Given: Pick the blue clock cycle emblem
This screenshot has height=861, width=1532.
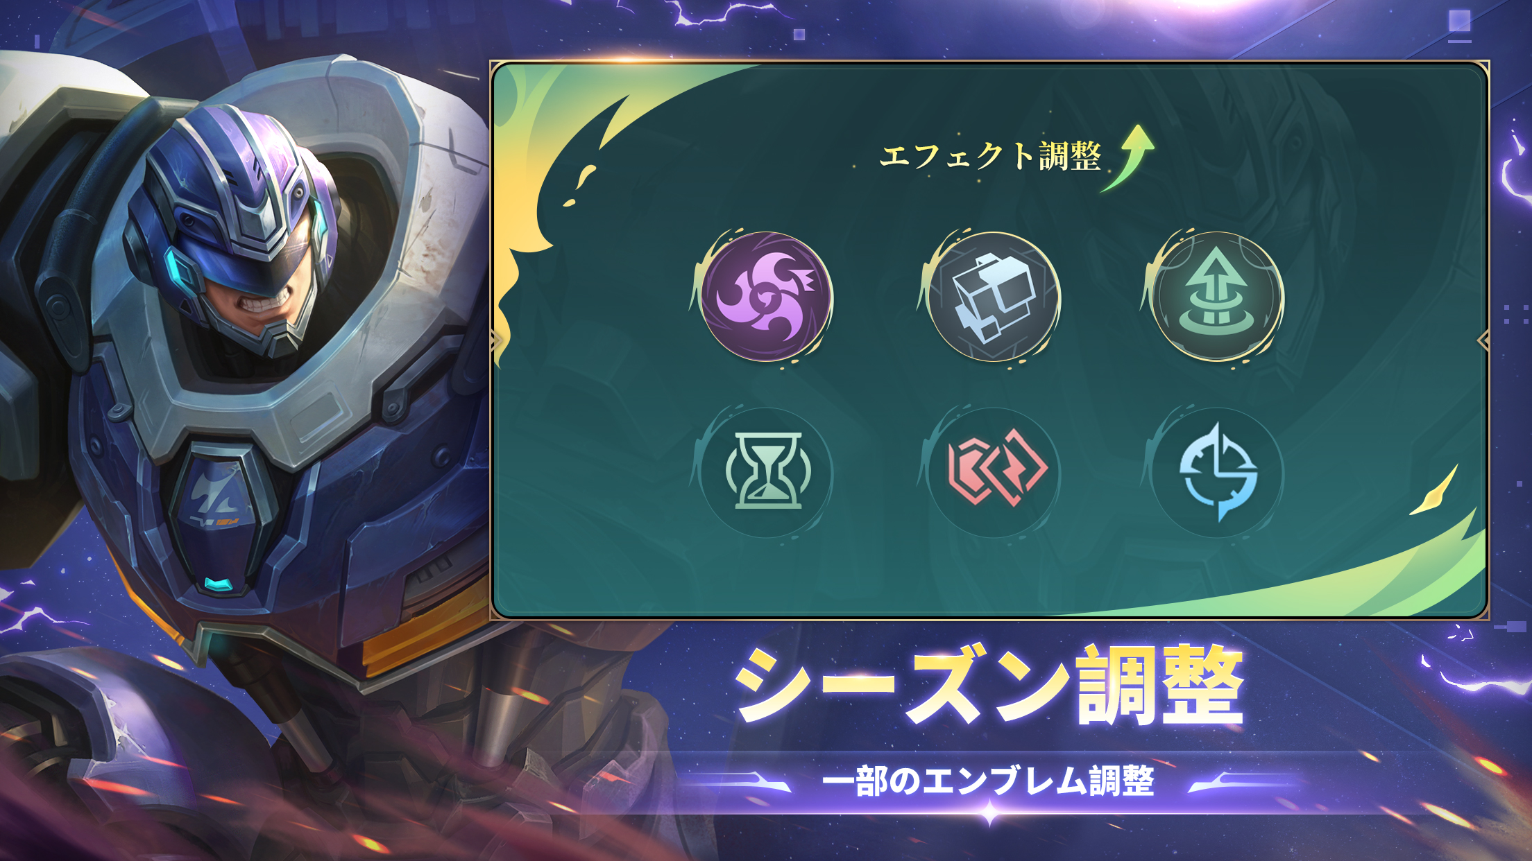Looking at the screenshot, I should (1218, 471).
